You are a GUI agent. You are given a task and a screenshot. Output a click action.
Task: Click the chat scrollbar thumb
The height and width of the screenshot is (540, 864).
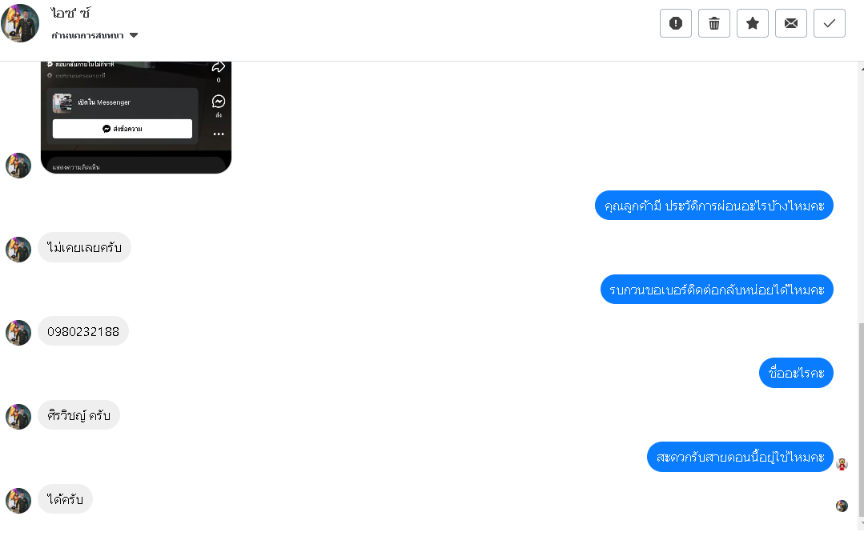862,419
